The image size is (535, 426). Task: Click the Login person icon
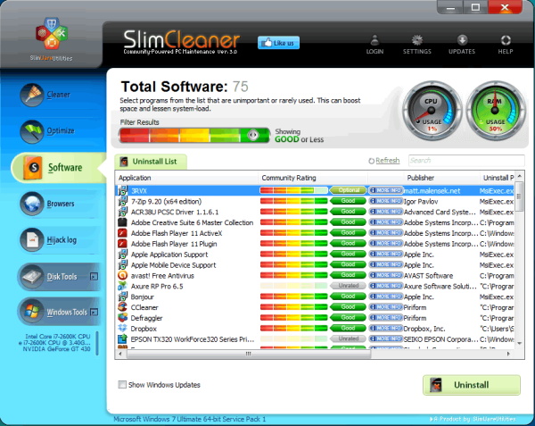pyautogui.click(x=374, y=40)
